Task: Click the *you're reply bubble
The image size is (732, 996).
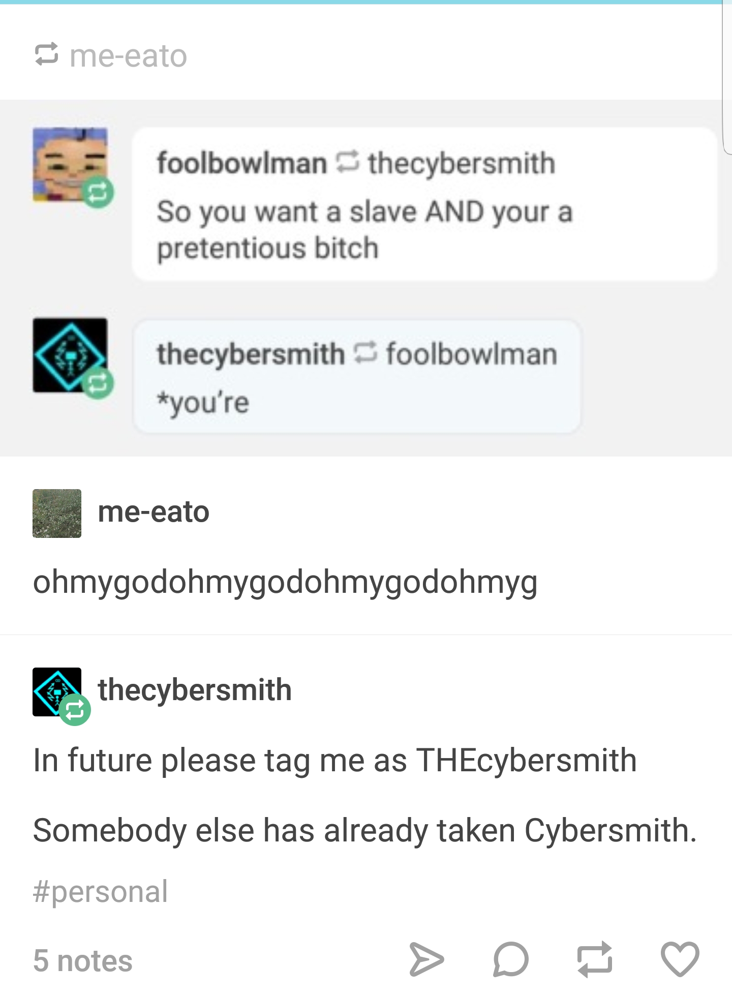Action: [357, 376]
